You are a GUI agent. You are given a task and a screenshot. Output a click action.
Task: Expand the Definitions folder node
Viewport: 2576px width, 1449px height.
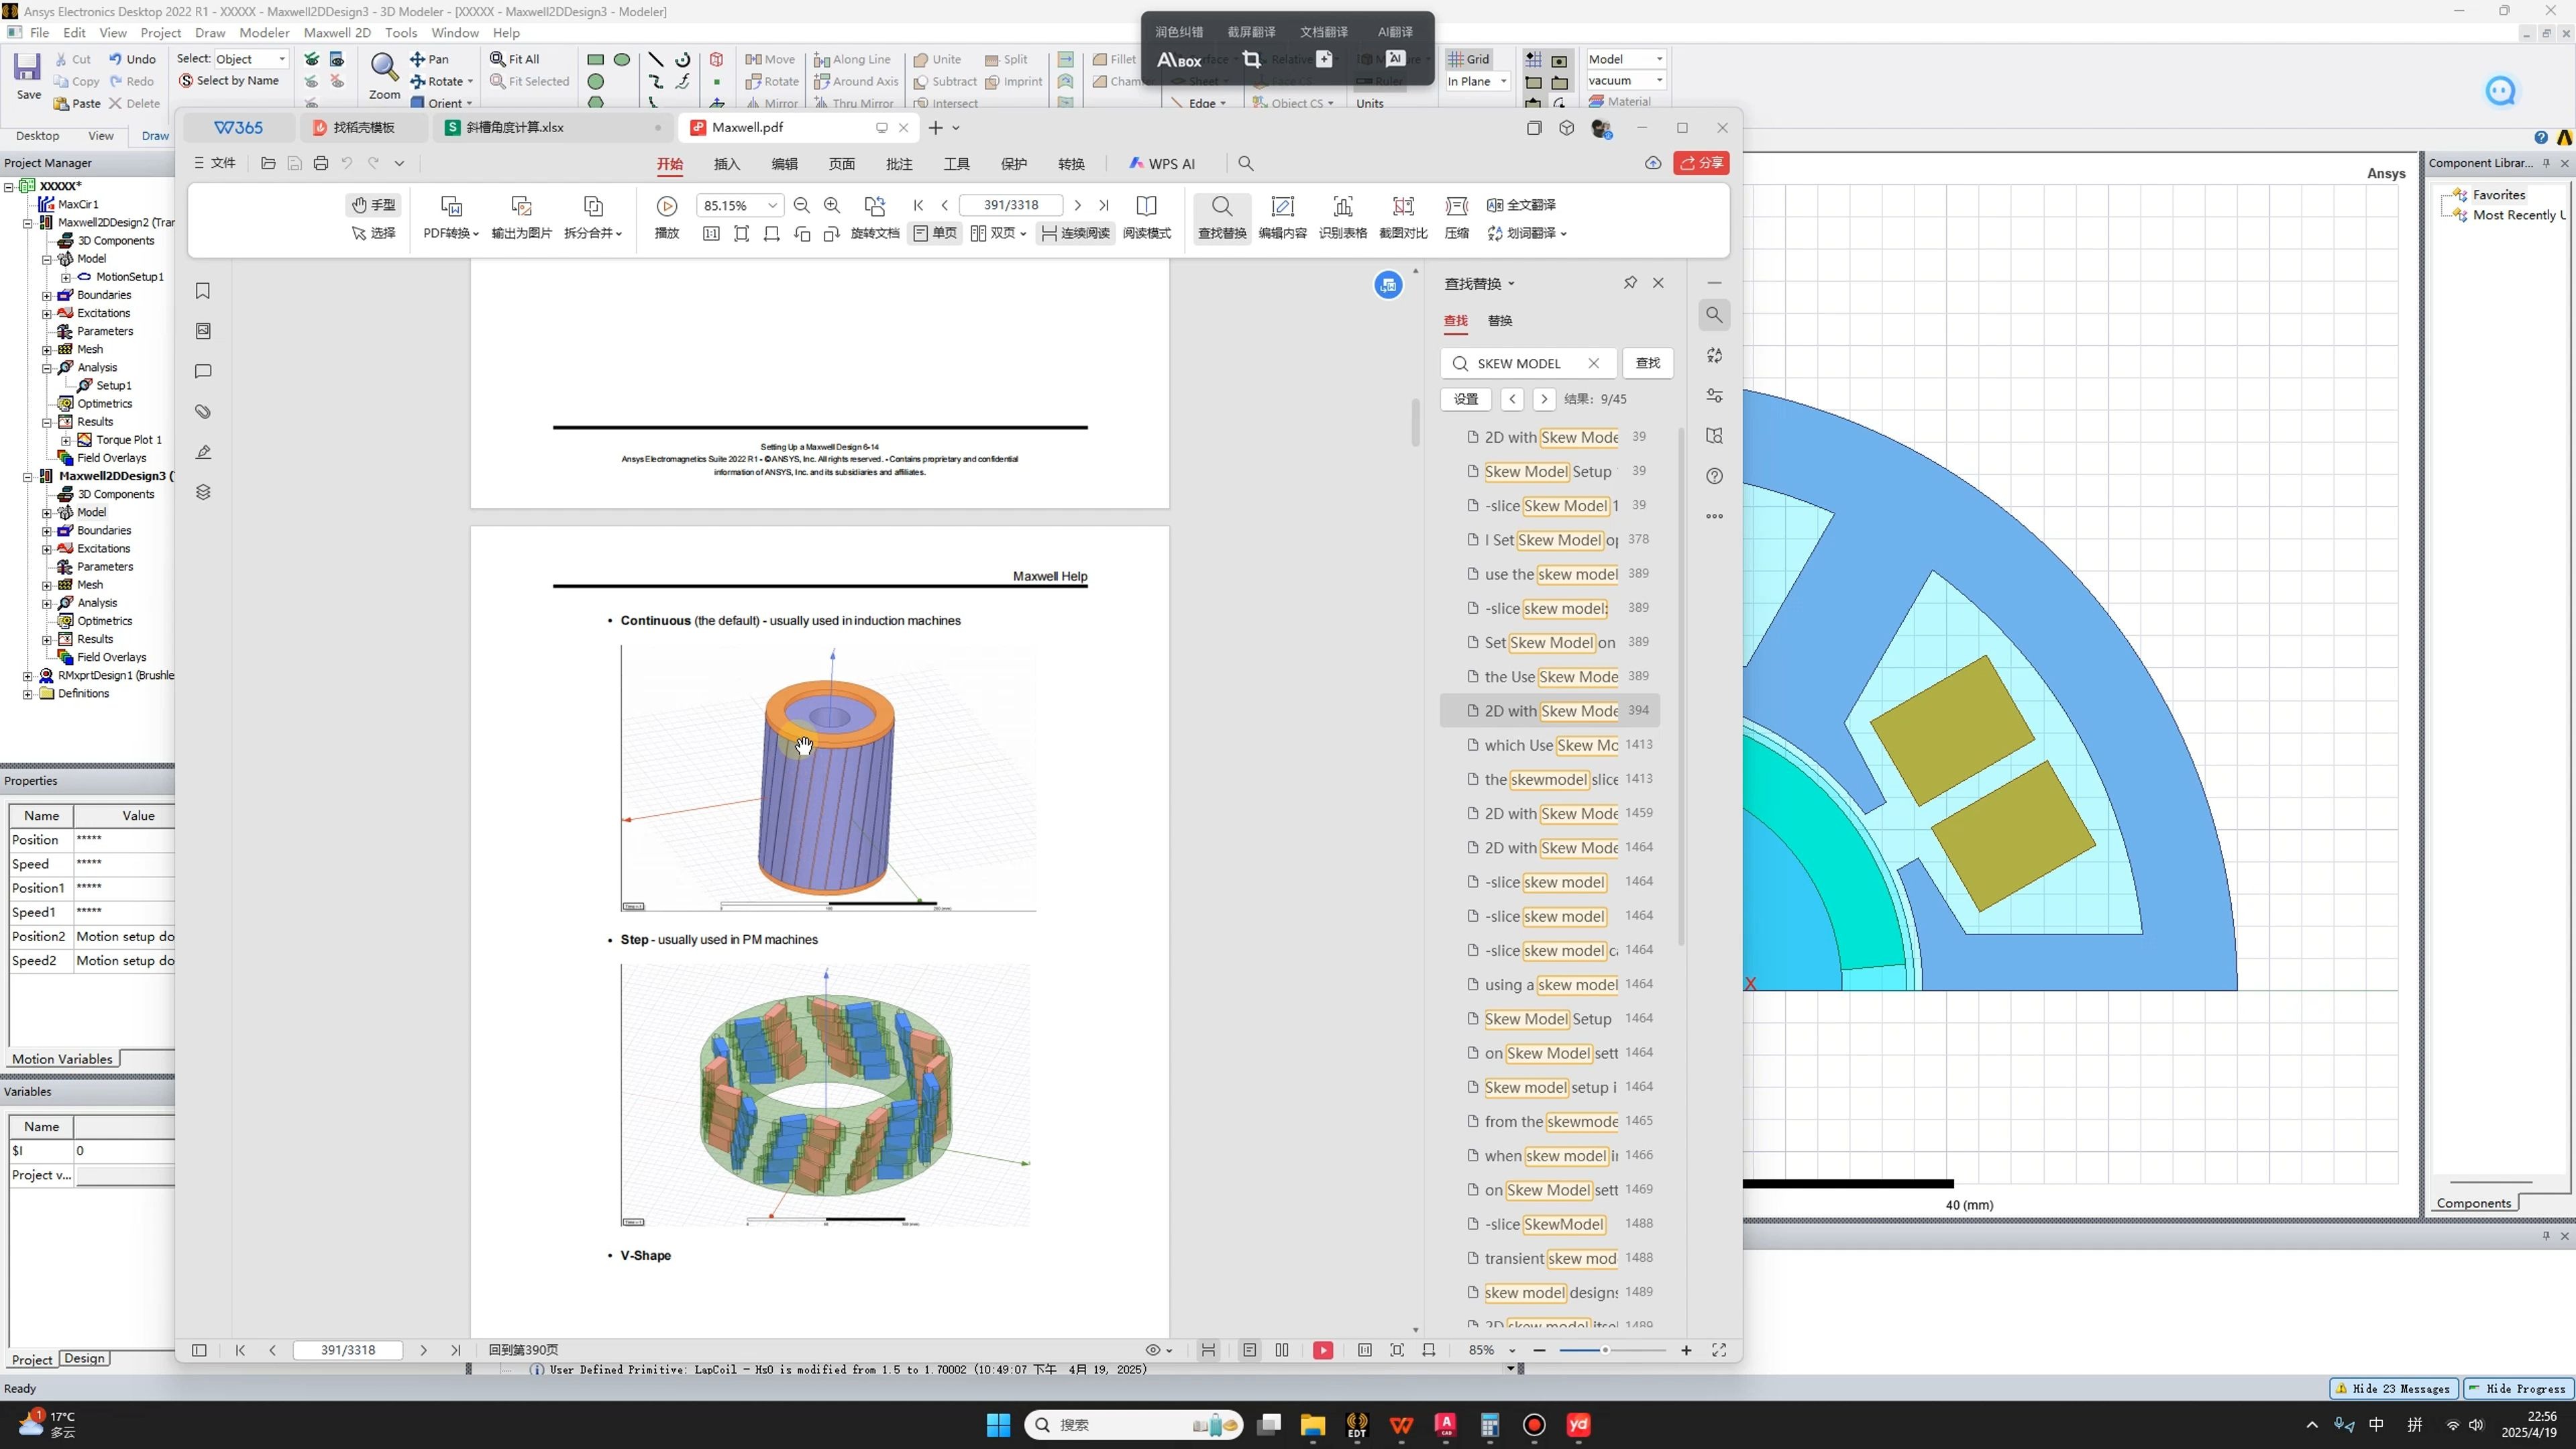point(28,694)
